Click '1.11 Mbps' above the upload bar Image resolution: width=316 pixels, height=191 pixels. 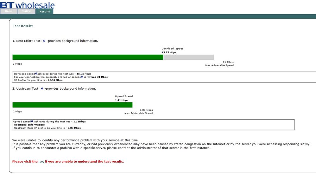tap(122, 100)
